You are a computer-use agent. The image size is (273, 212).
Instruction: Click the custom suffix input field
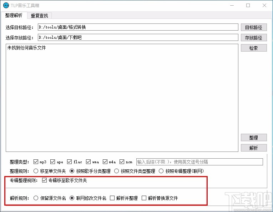point(199,162)
